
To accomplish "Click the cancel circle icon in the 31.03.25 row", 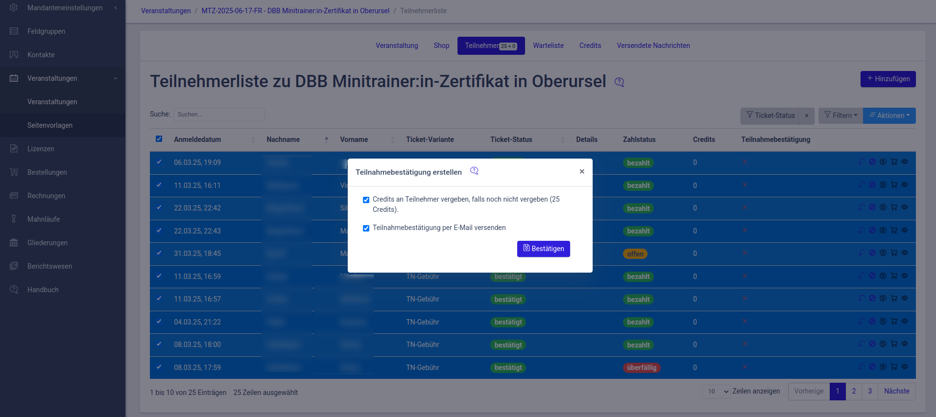I will tap(872, 253).
